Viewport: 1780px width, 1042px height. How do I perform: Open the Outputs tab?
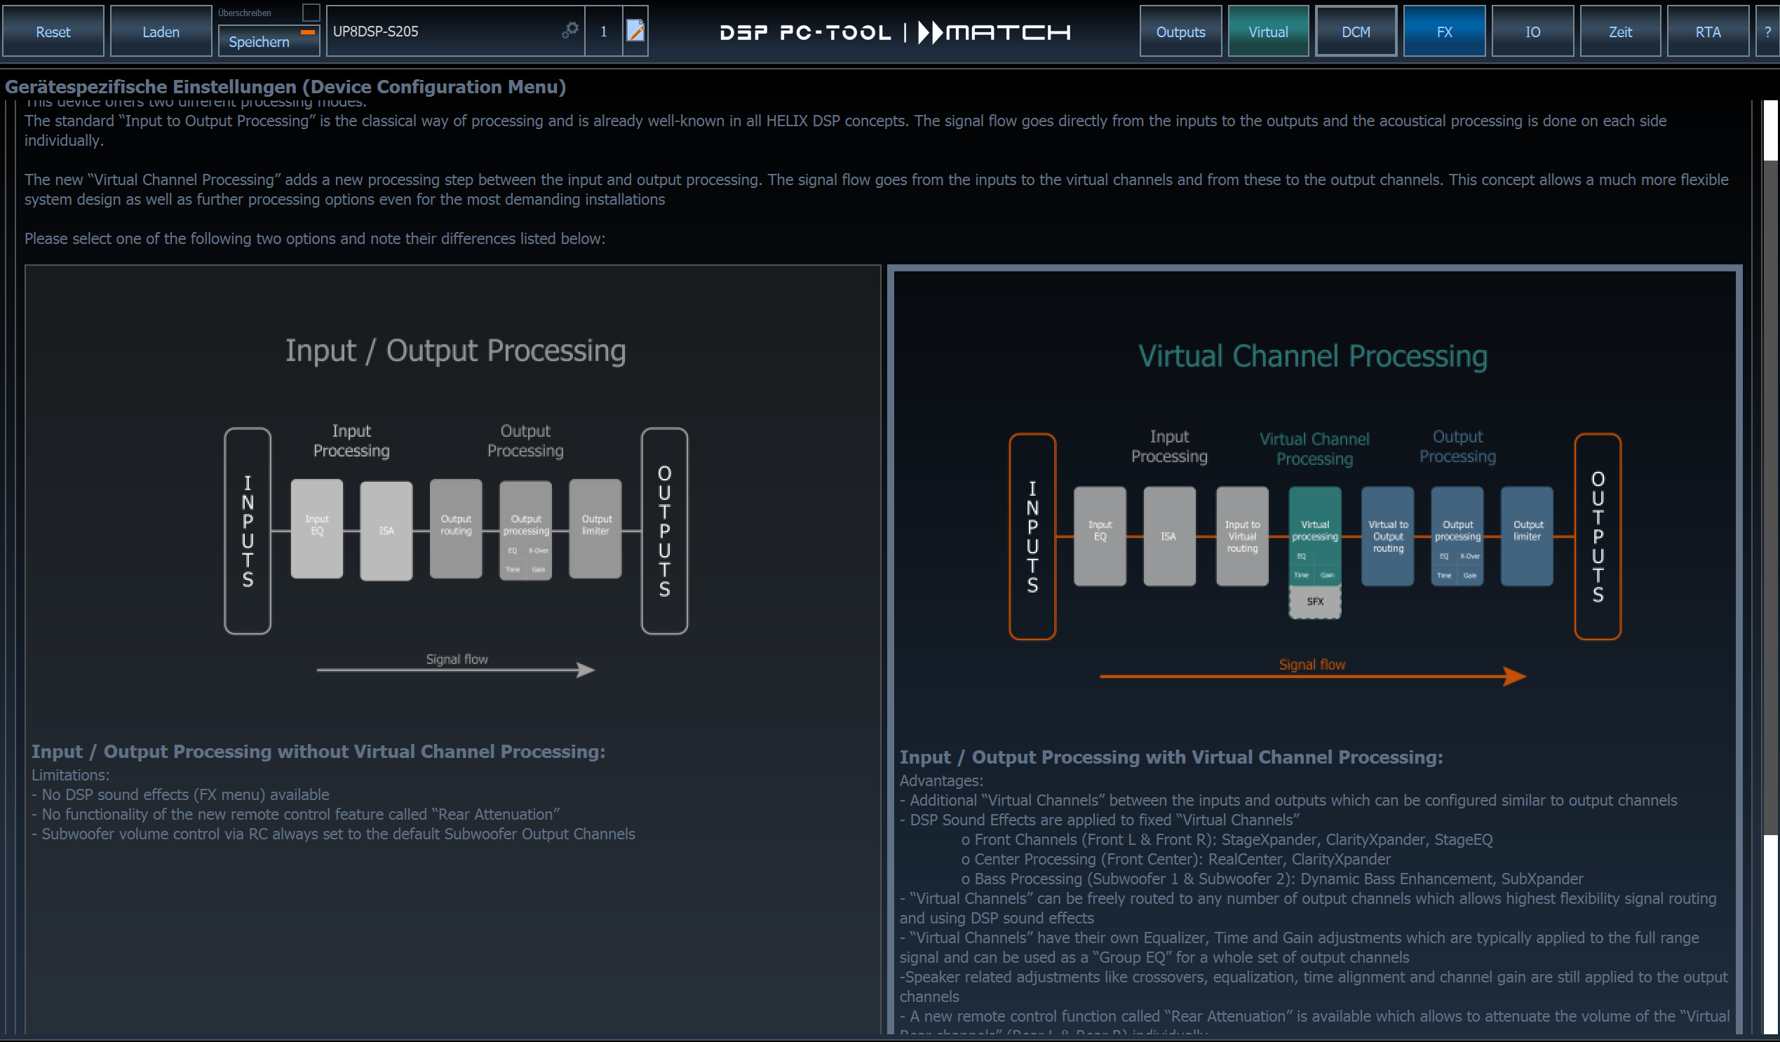point(1180,32)
